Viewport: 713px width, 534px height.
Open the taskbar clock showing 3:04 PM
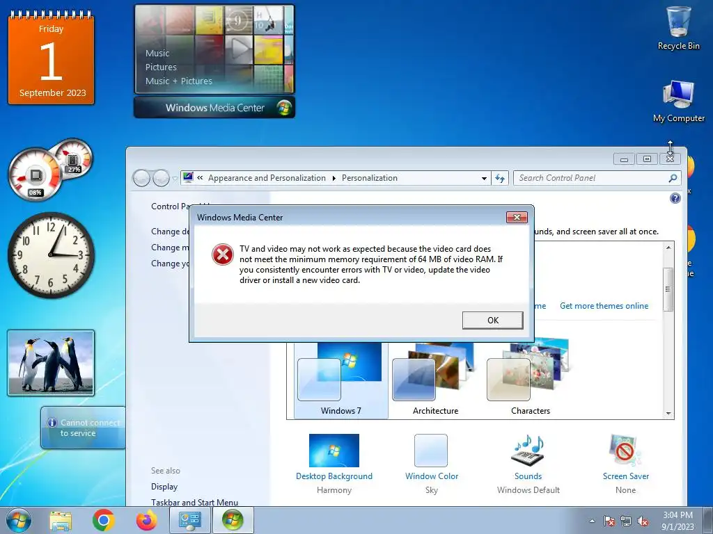pyautogui.click(x=677, y=521)
